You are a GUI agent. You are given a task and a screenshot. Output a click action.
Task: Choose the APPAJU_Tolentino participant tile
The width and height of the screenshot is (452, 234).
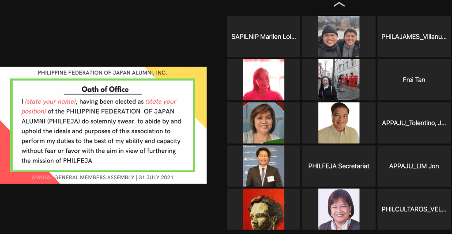tap(414, 123)
